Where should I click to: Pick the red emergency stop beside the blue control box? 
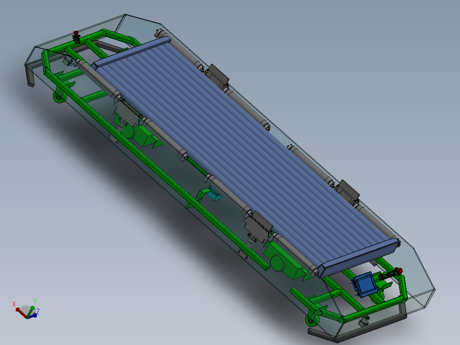pos(399,270)
